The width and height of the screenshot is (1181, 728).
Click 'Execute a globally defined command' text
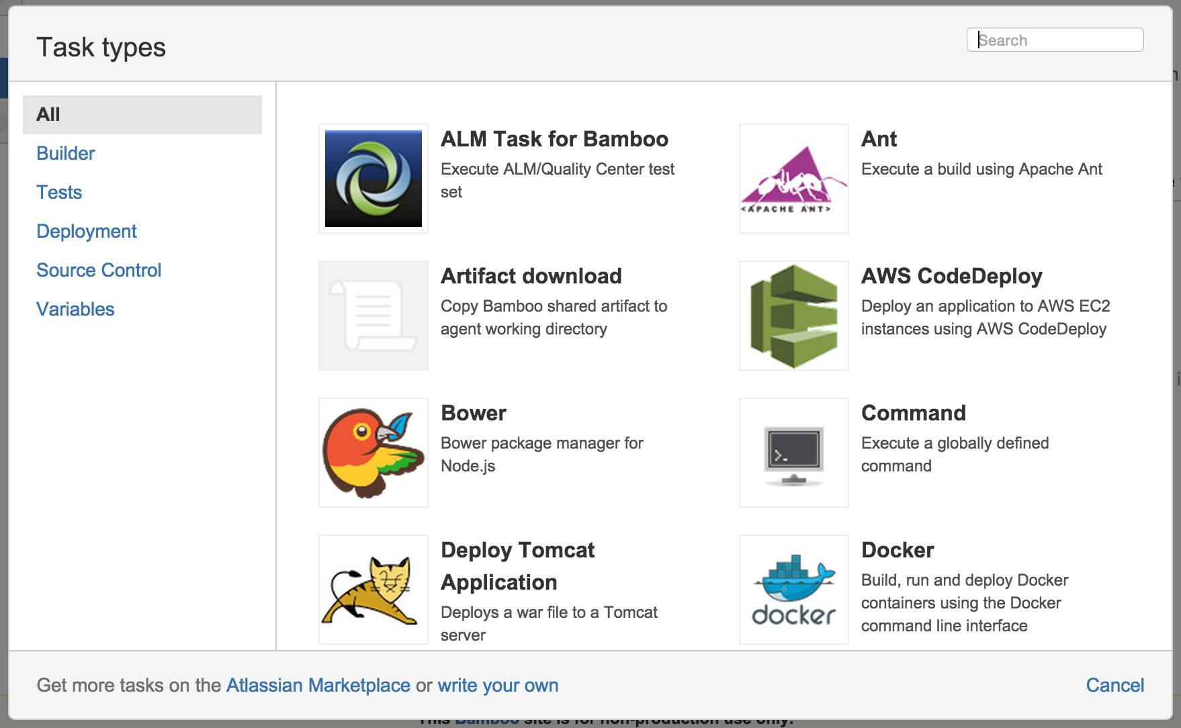pyautogui.click(x=955, y=455)
